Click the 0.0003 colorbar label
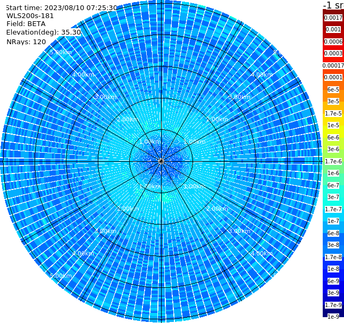344x323 pixels. 333,53
